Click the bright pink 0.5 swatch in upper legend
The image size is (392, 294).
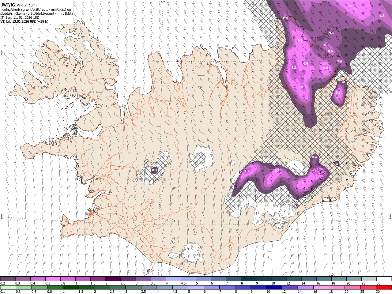[53, 279]
